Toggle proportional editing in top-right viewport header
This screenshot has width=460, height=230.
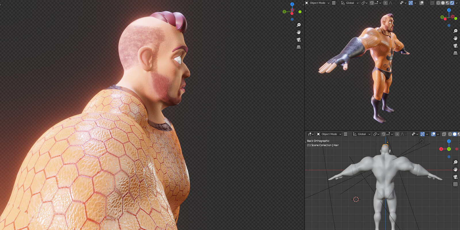[x=385, y=3]
